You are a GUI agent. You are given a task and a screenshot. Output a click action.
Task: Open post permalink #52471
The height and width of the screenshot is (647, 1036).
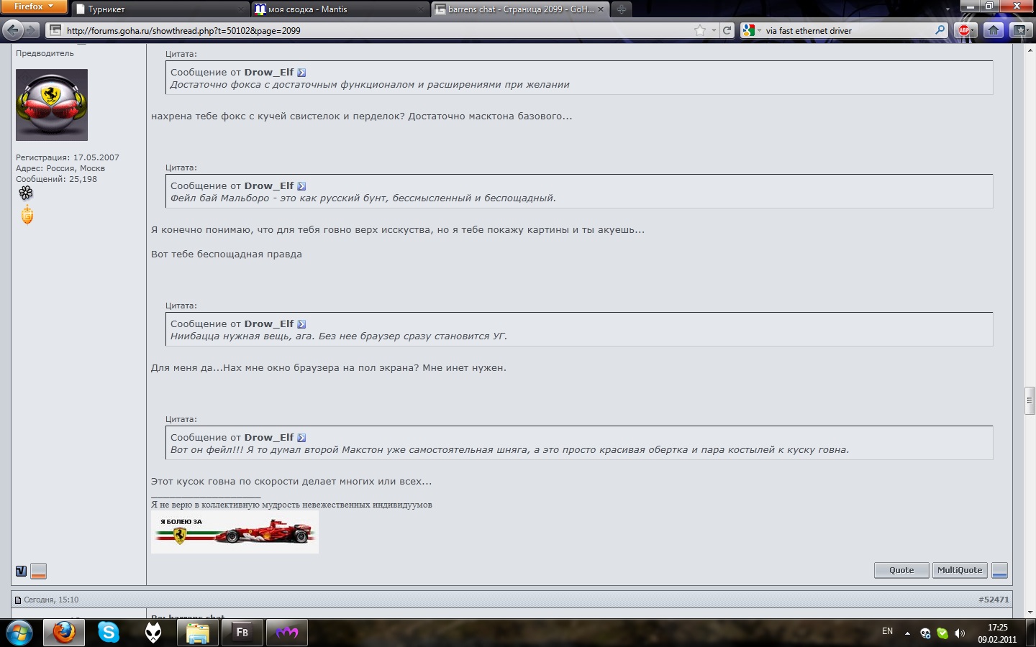tap(993, 600)
